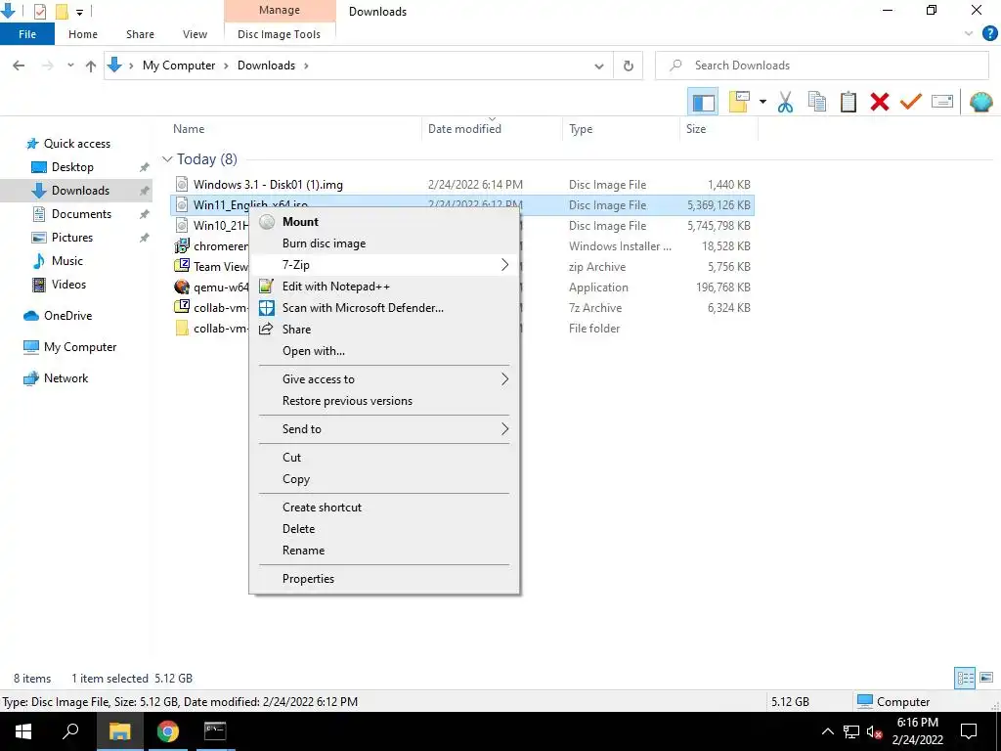Click the orange checkmark Properties icon
The height and width of the screenshot is (751, 1001).
pos(910,102)
